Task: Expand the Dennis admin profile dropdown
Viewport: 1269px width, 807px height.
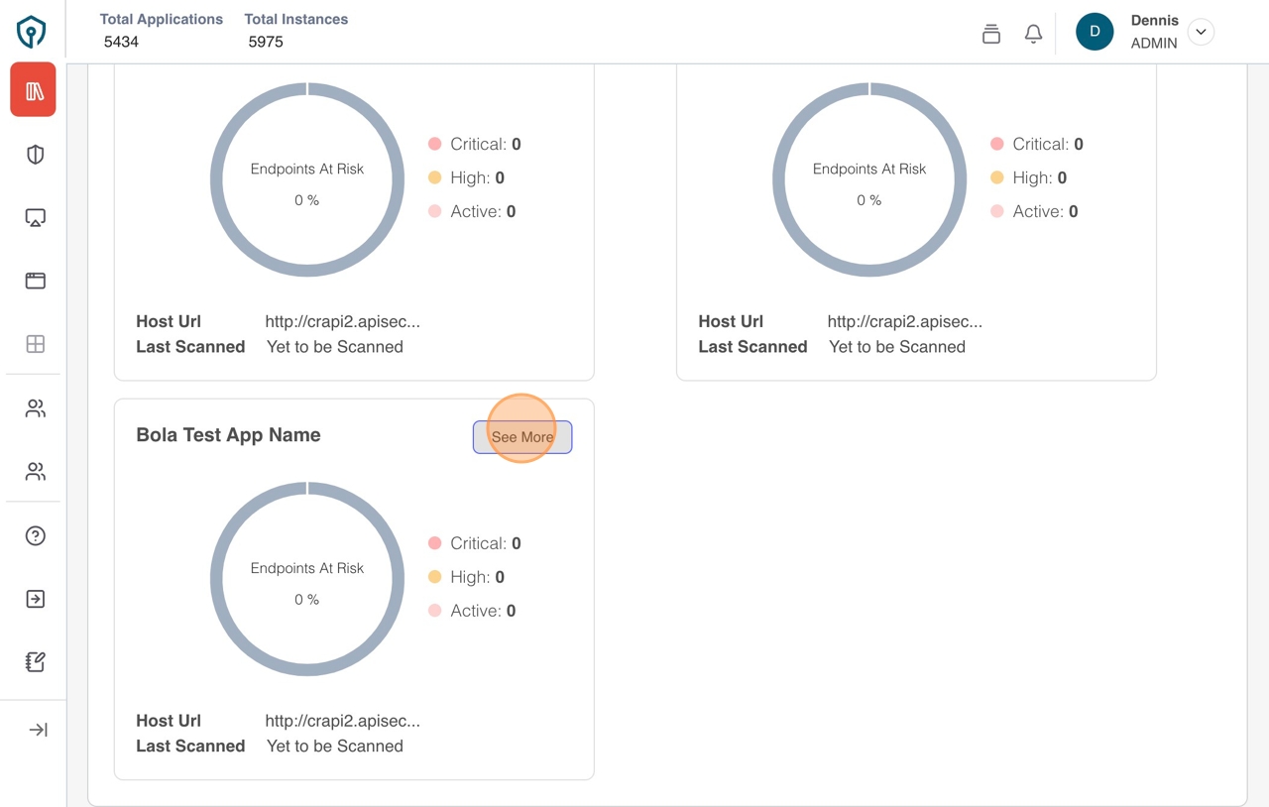Action: click(1201, 32)
